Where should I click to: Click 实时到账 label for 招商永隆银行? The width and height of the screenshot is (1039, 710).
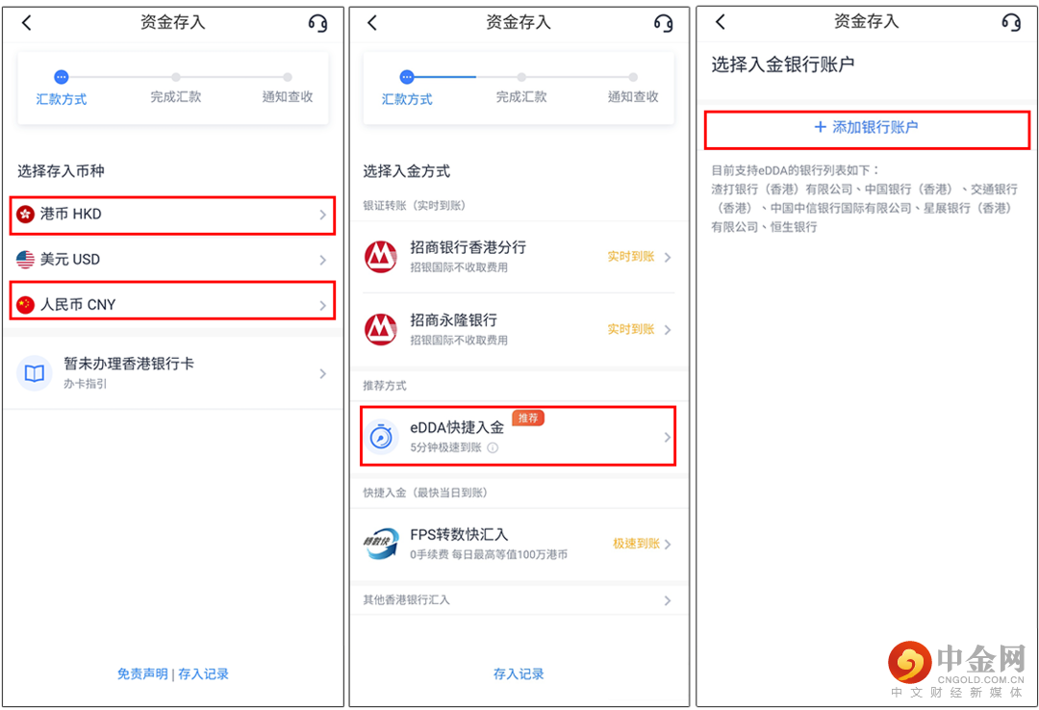(631, 329)
